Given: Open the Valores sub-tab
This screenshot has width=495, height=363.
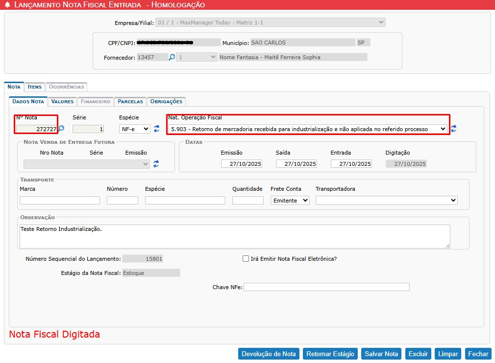Looking at the screenshot, I should [62, 102].
